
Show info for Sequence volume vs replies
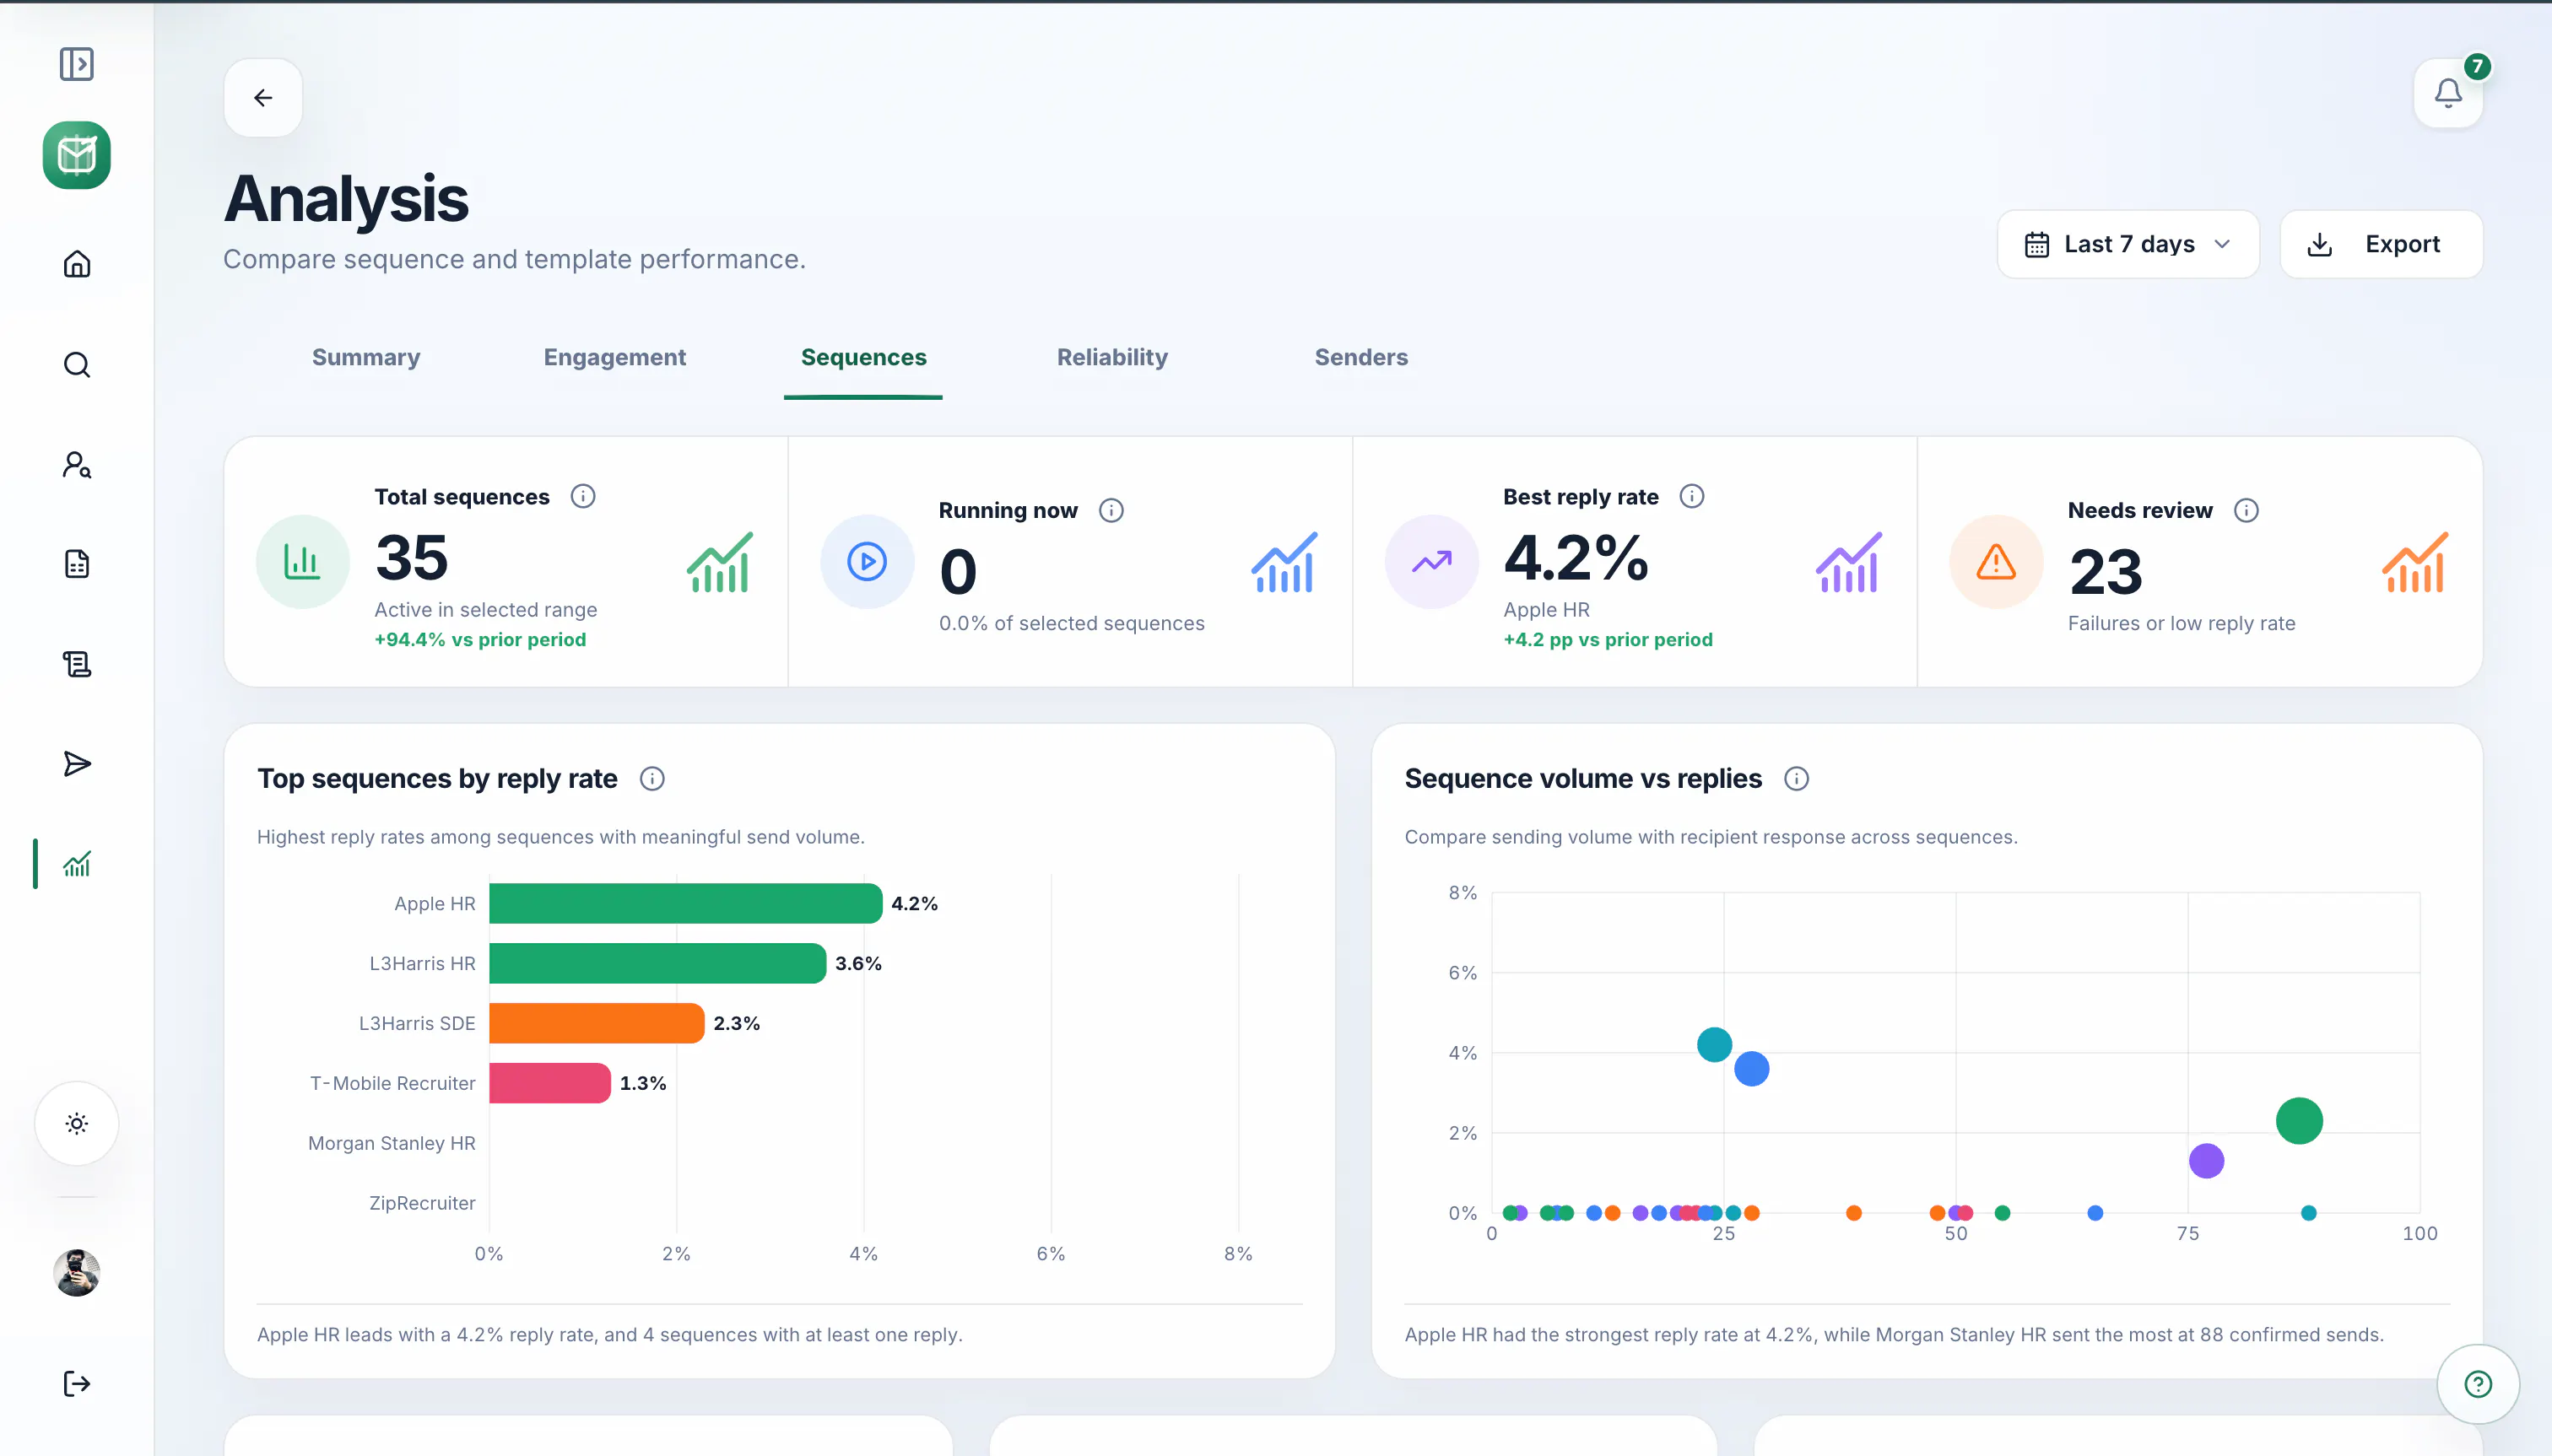(x=1797, y=778)
